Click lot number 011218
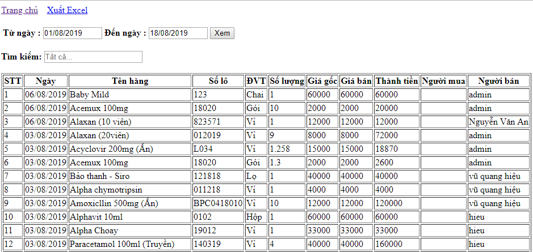533x252 pixels. (218, 190)
